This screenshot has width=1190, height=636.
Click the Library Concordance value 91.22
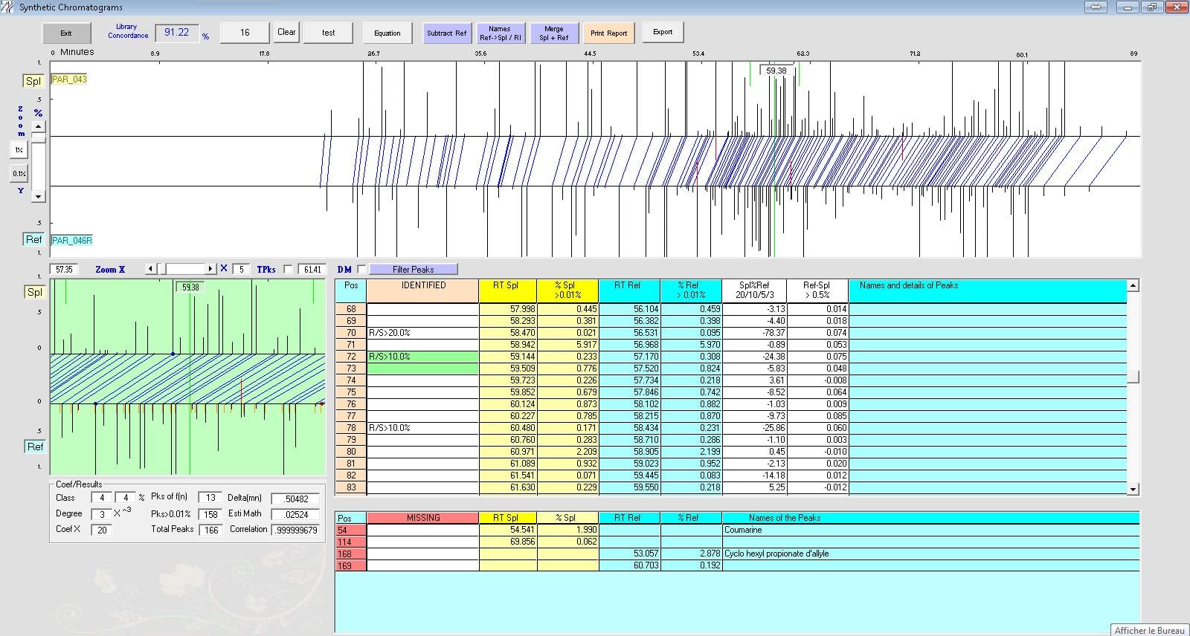[x=177, y=32]
